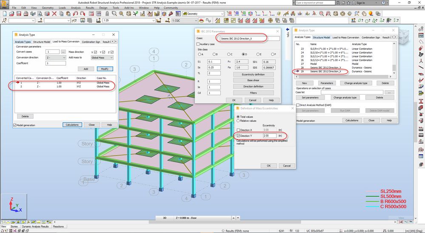Click the main viewport horizontal scrollbar
The width and height of the screenshot is (425, 233).
pos(225,222)
